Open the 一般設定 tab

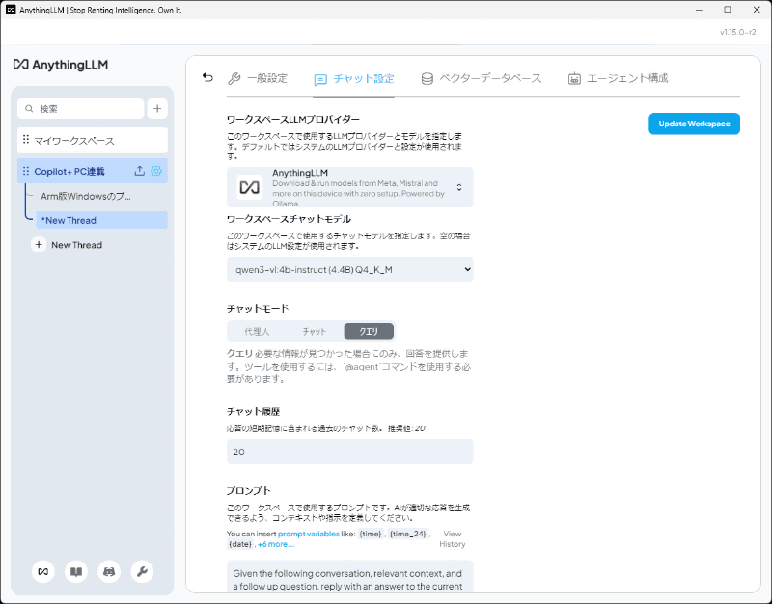tap(258, 79)
